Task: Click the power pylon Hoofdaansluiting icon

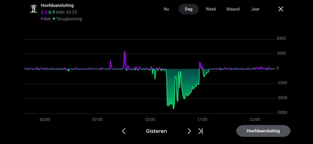Action: [x=34, y=9]
